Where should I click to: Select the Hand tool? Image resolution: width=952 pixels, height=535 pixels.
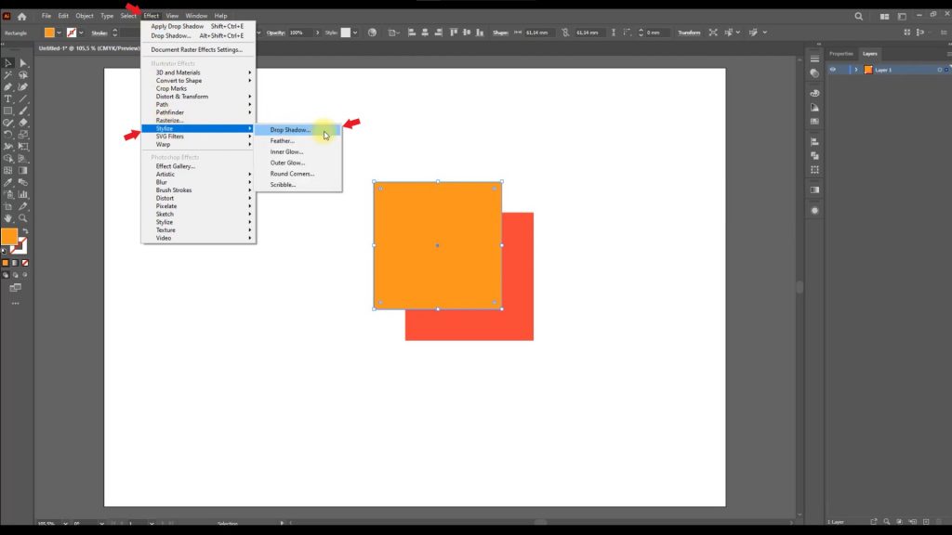[7, 218]
